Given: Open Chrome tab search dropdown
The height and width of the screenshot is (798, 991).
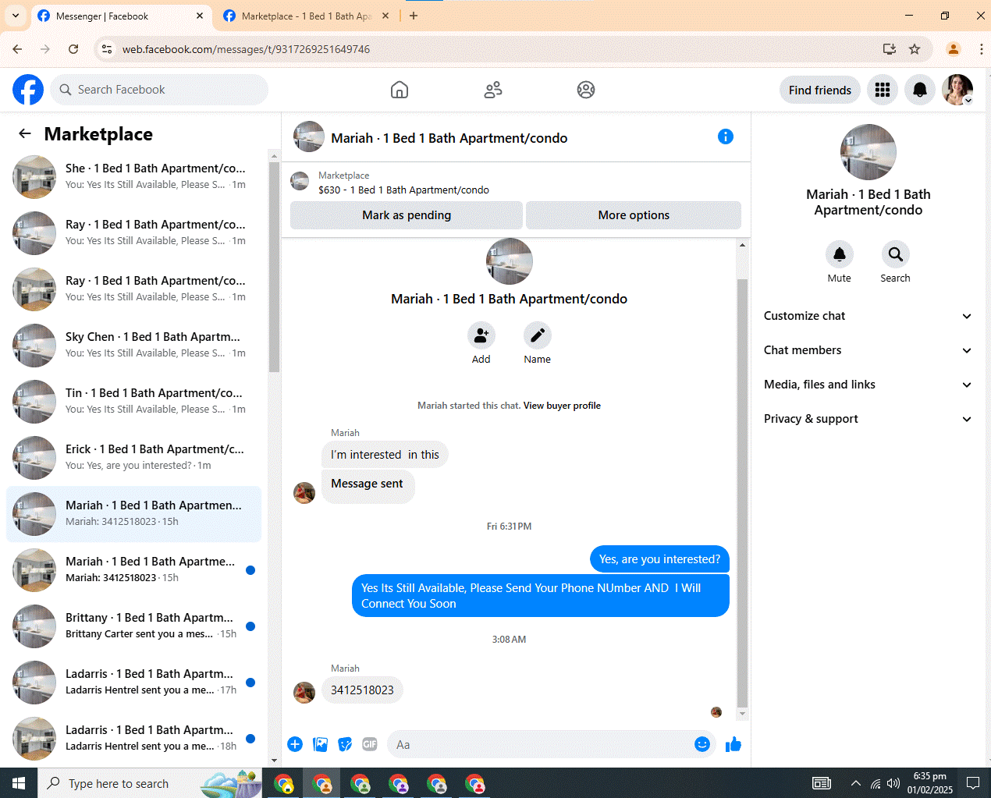Looking at the screenshot, I should pos(16,16).
